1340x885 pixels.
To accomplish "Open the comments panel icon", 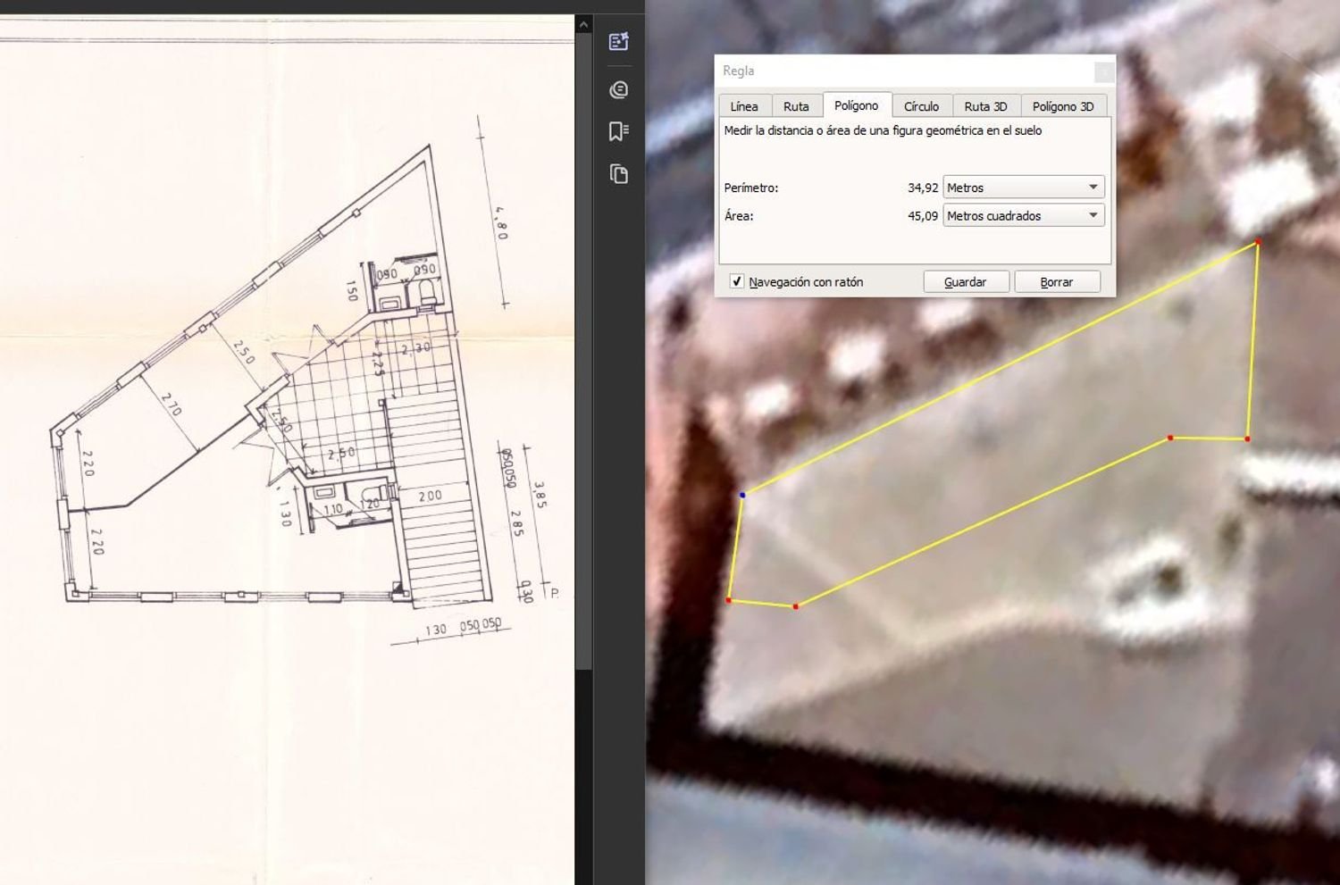I will pyautogui.click(x=618, y=89).
